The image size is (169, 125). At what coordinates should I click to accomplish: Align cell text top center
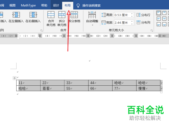(164, 13)
